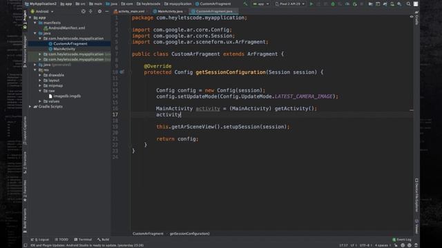
Task: Click CustomArFragment in the bottom editor breadcrumb
Action: [148, 234]
